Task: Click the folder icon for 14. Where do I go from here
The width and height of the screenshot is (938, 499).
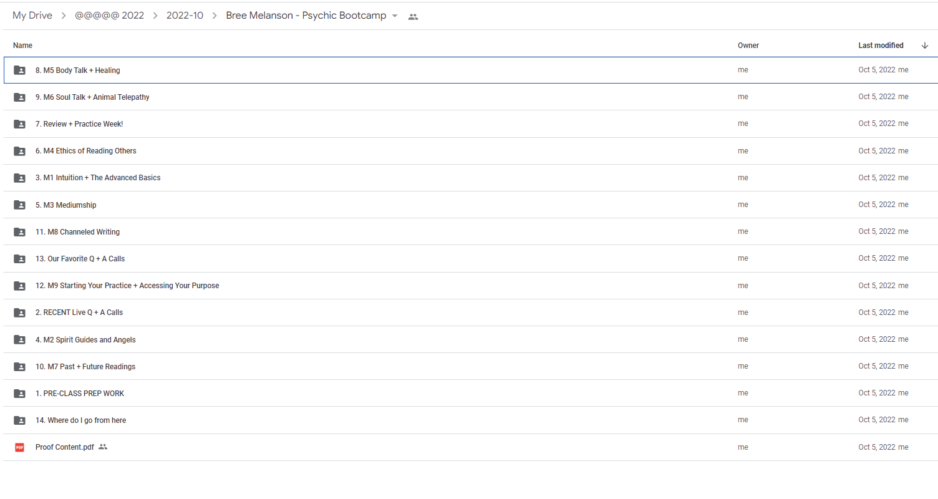Action: (x=19, y=420)
